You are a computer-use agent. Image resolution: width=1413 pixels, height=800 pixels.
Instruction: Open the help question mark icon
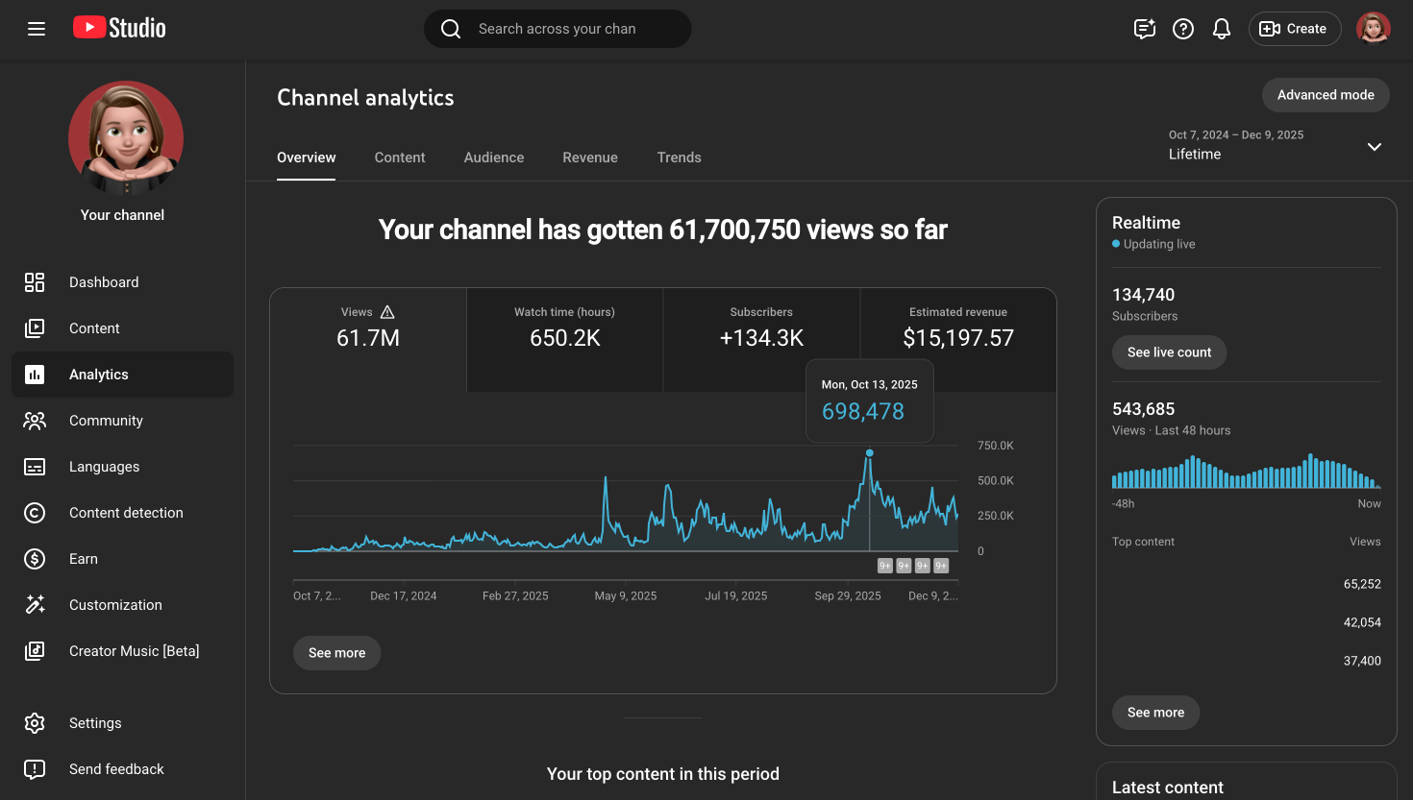click(x=1183, y=29)
